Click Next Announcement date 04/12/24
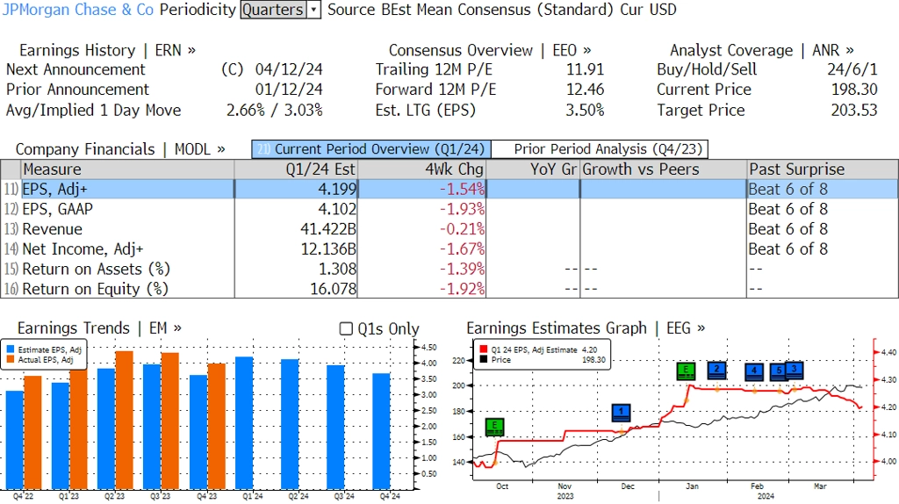This screenshot has width=899, height=504. 289,69
